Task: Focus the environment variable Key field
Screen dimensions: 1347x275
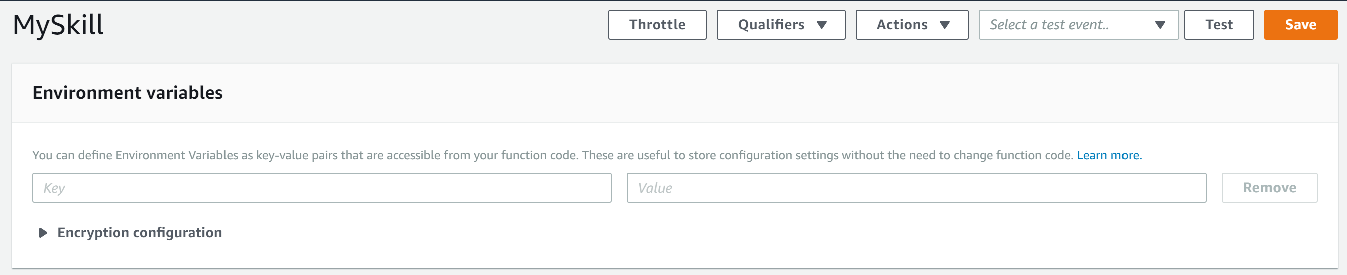Action: pyautogui.click(x=321, y=188)
